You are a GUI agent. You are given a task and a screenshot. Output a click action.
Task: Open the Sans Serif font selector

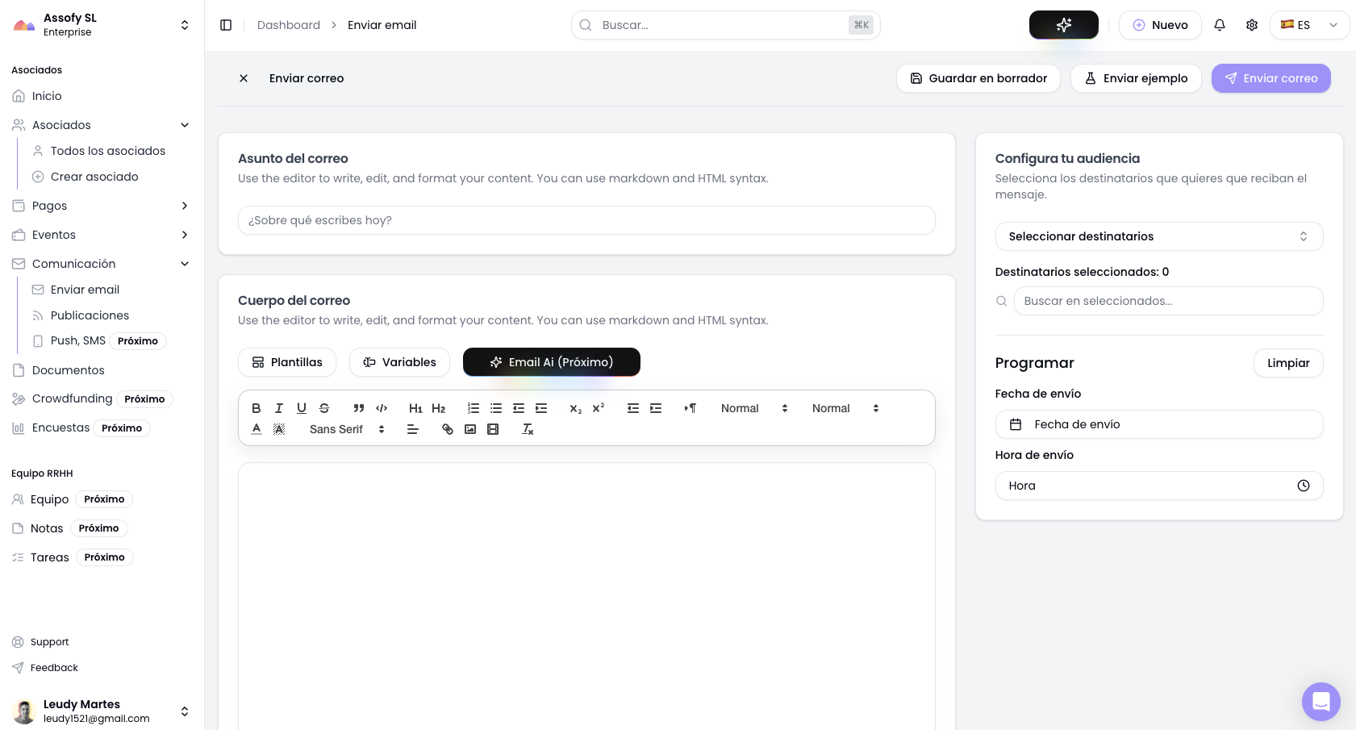coord(344,429)
